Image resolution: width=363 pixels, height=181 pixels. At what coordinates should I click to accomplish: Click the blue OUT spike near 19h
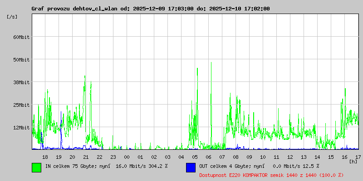pos(61,129)
